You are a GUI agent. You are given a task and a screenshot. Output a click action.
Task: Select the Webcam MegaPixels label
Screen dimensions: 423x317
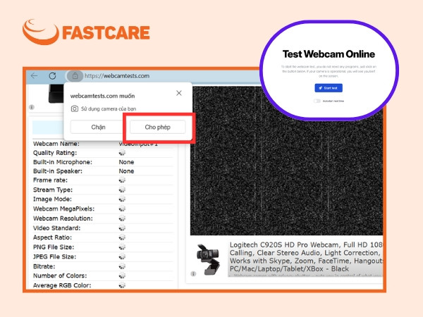[x=63, y=209]
